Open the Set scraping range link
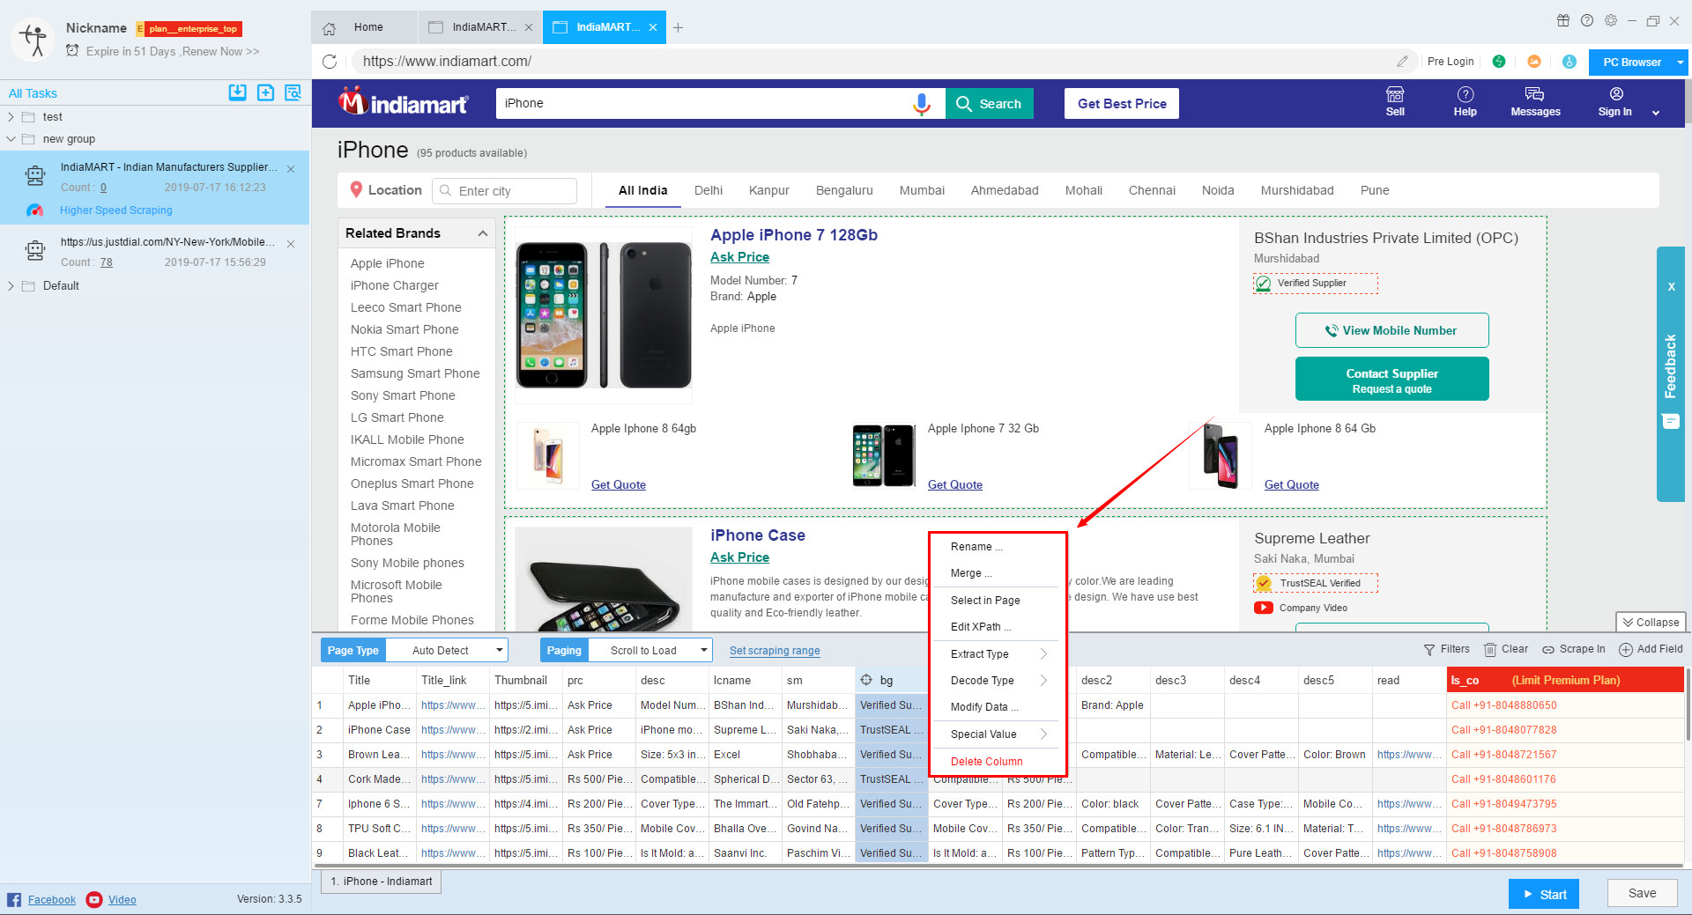The image size is (1692, 915). coord(774,651)
